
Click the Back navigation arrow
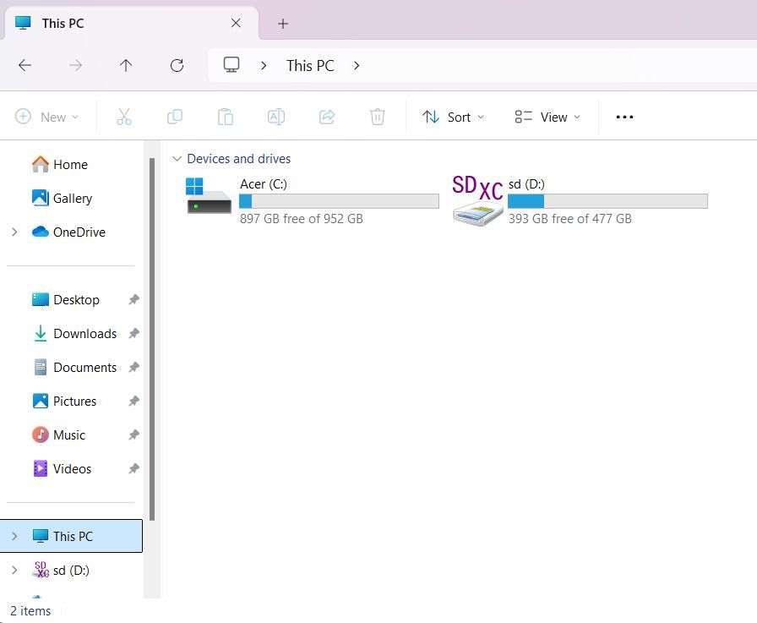(x=25, y=65)
